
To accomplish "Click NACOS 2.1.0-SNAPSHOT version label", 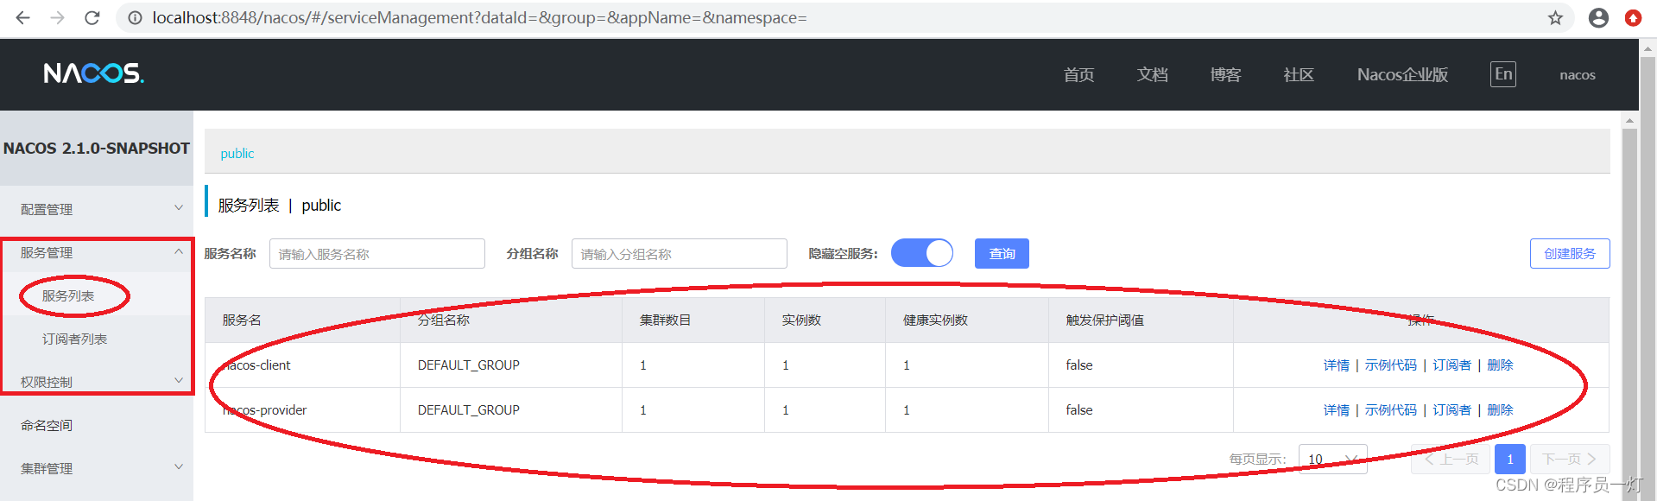I will tap(97, 148).
